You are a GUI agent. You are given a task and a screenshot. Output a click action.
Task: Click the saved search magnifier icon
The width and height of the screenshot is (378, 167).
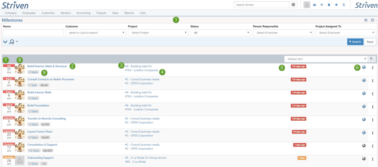pos(11,42)
